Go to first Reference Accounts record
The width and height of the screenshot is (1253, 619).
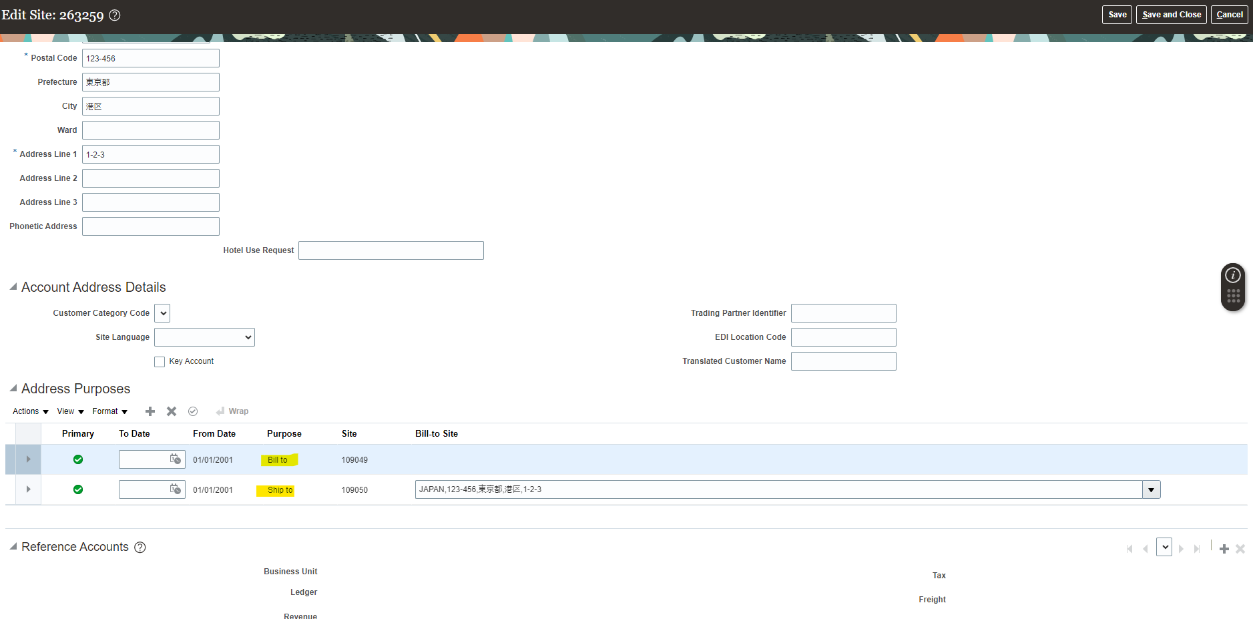tap(1130, 549)
